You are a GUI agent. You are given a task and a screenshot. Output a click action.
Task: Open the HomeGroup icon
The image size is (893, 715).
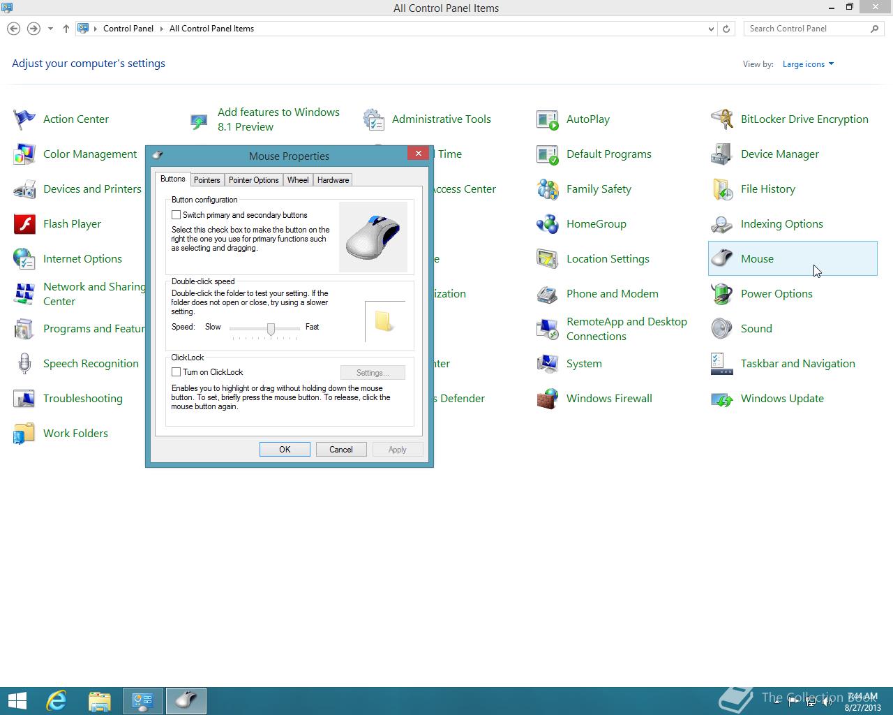[x=548, y=224]
